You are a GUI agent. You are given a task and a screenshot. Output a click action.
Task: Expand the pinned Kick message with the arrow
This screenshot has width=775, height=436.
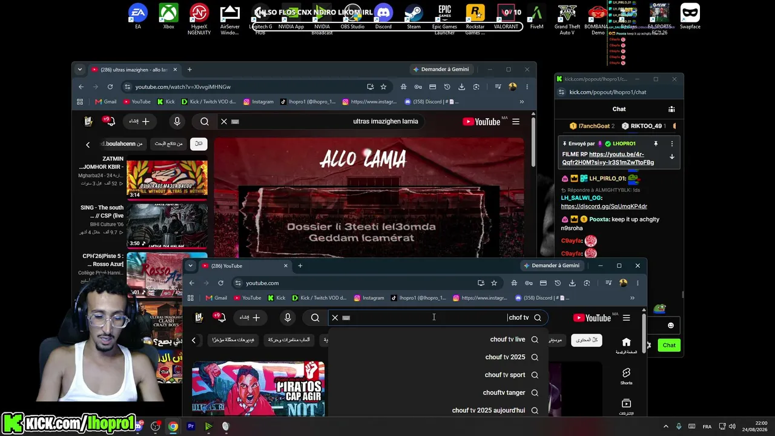point(671,157)
